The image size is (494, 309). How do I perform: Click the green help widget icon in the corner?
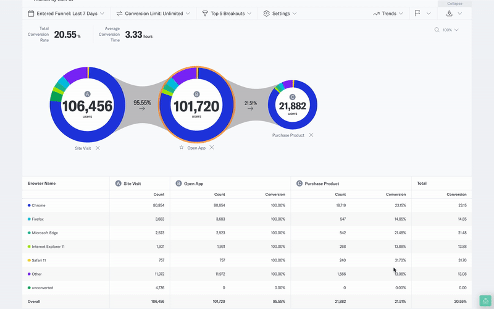click(485, 301)
